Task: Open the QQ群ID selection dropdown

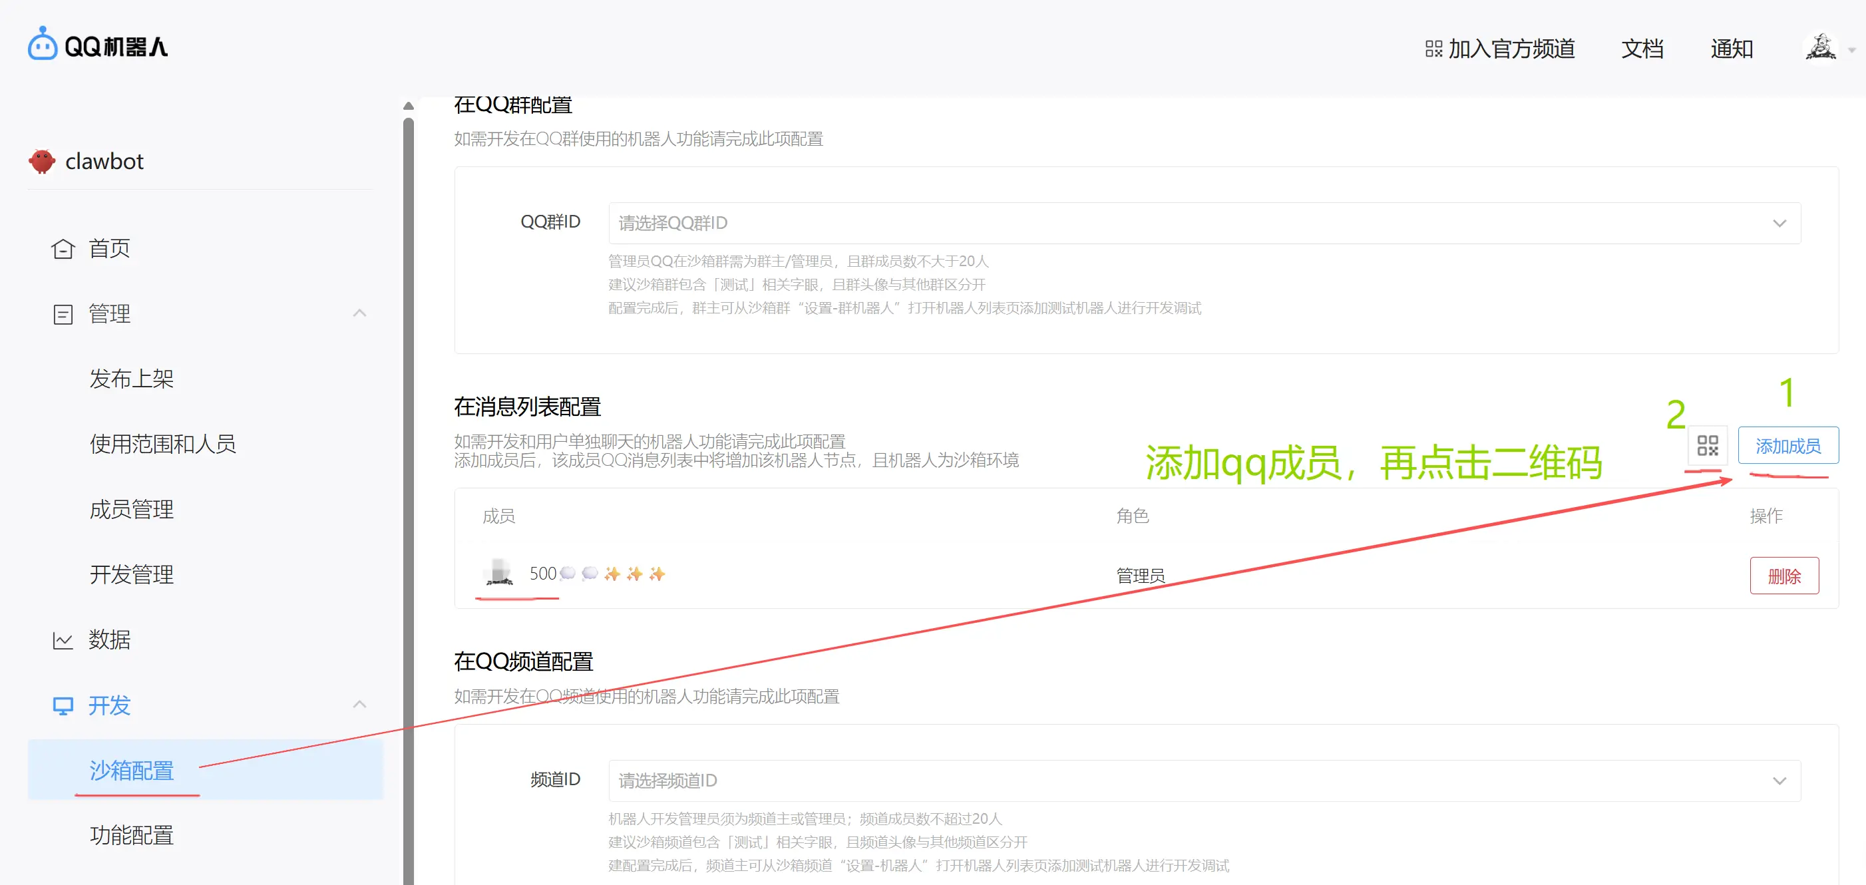Action: (x=1204, y=223)
